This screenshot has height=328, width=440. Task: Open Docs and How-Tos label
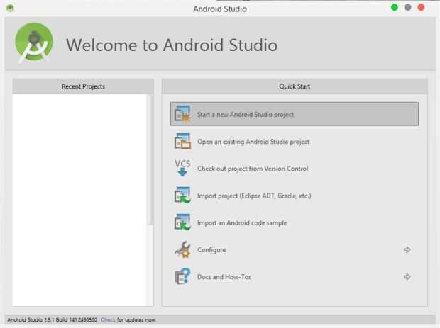224,277
